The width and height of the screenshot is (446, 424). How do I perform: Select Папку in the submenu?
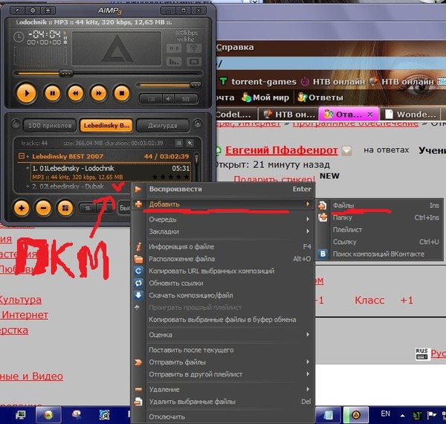pos(379,218)
